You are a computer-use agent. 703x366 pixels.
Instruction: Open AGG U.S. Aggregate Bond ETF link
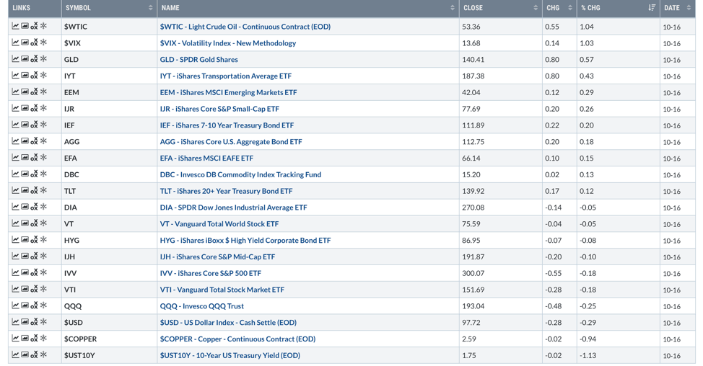click(x=231, y=142)
